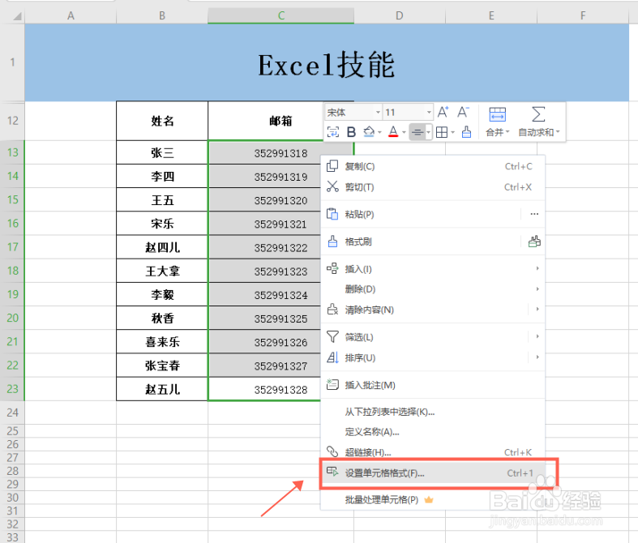Select row 24 header
638x543 pixels.
click(x=13, y=413)
